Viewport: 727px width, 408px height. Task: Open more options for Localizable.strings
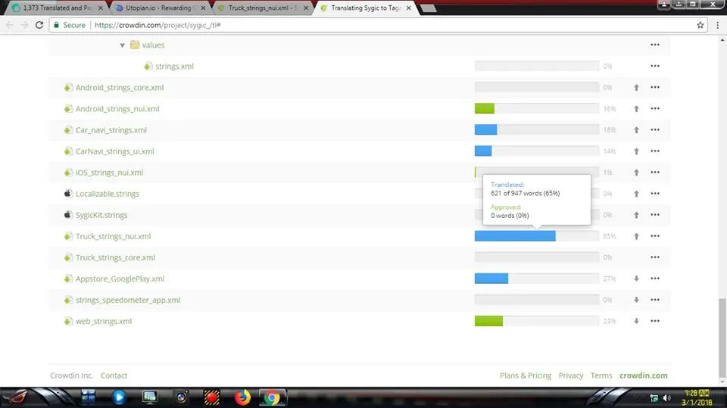(x=654, y=194)
